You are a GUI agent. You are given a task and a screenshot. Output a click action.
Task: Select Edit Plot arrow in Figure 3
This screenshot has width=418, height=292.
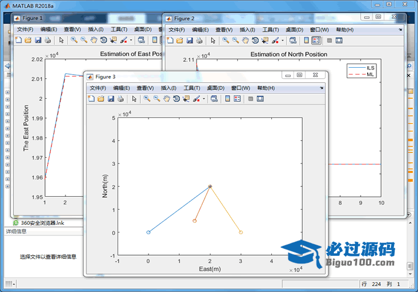click(134, 99)
